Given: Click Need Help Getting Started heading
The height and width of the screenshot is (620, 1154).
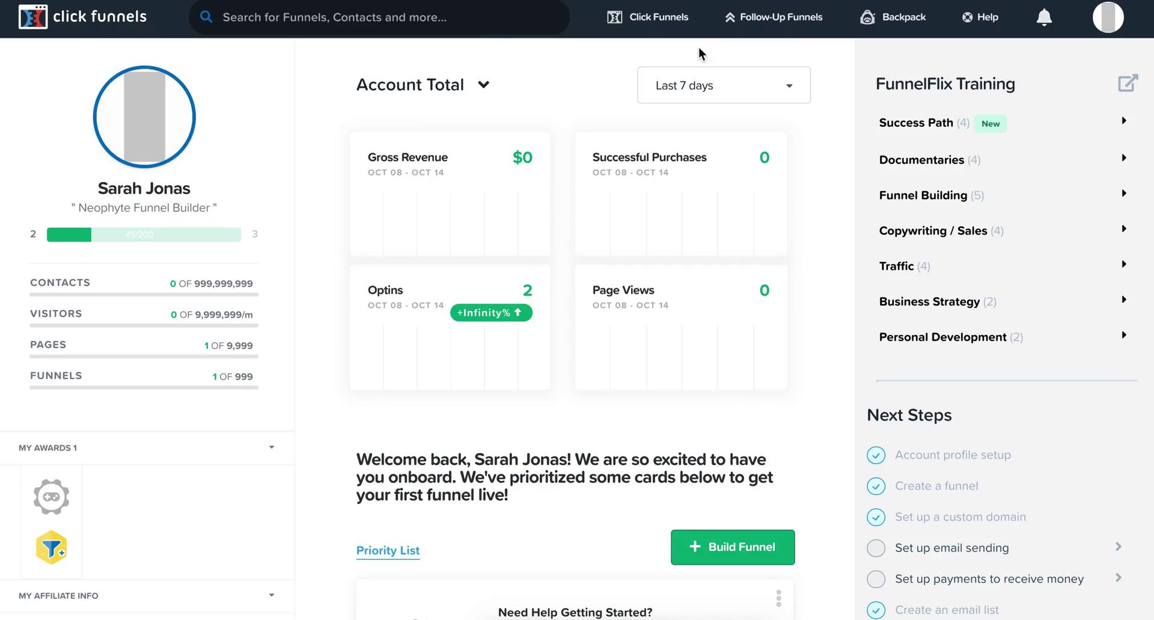Looking at the screenshot, I should click(575, 612).
